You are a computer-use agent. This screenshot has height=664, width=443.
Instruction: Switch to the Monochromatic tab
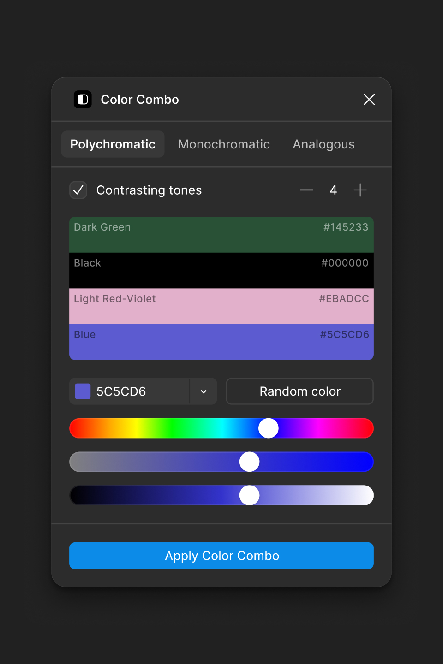pyautogui.click(x=224, y=144)
